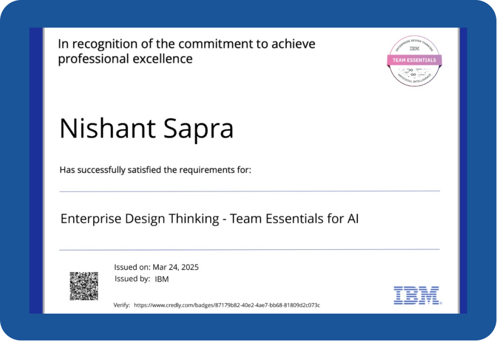Click the Issued on Mar 24, 2025 date
The width and height of the screenshot is (497, 341).
point(156,267)
